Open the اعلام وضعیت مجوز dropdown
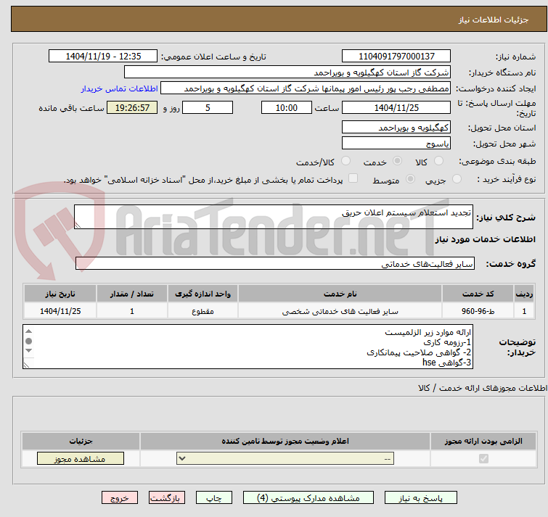Image resolution: width=548 pixels, height=517 pixels. pos(285,458)
